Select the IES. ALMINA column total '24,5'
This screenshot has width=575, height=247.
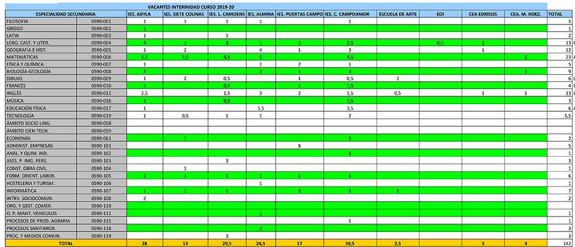coord(261,243)
